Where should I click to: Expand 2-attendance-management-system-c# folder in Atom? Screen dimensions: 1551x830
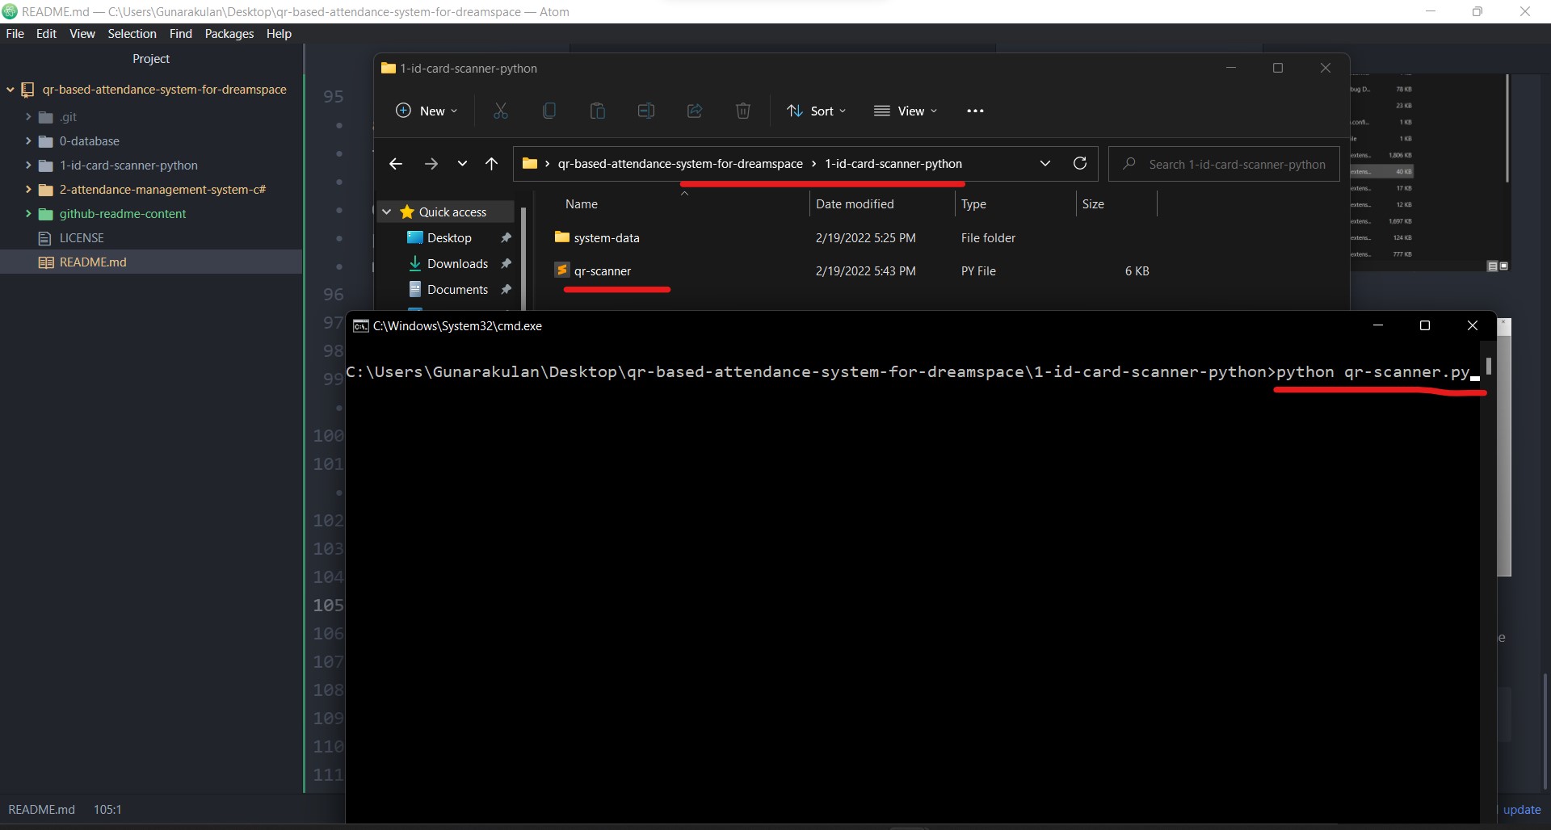(28, 190)
